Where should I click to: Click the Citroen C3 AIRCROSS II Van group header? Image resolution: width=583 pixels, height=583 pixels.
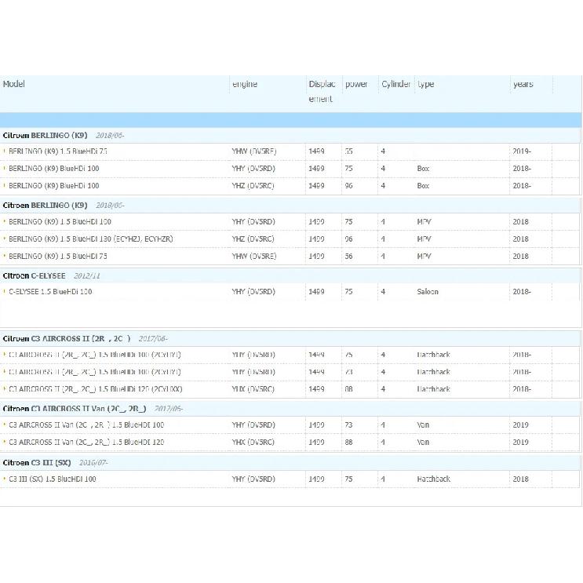click(290, 409)
